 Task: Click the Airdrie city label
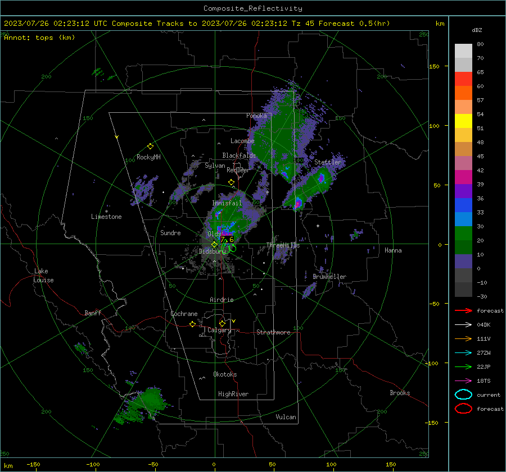click(222, 300)
